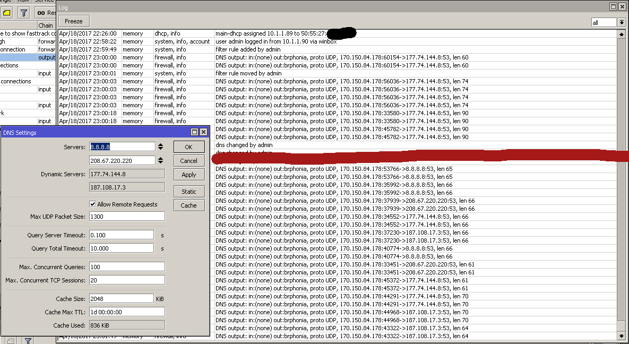Click Cancel in DNS Settings

point(189,160)
